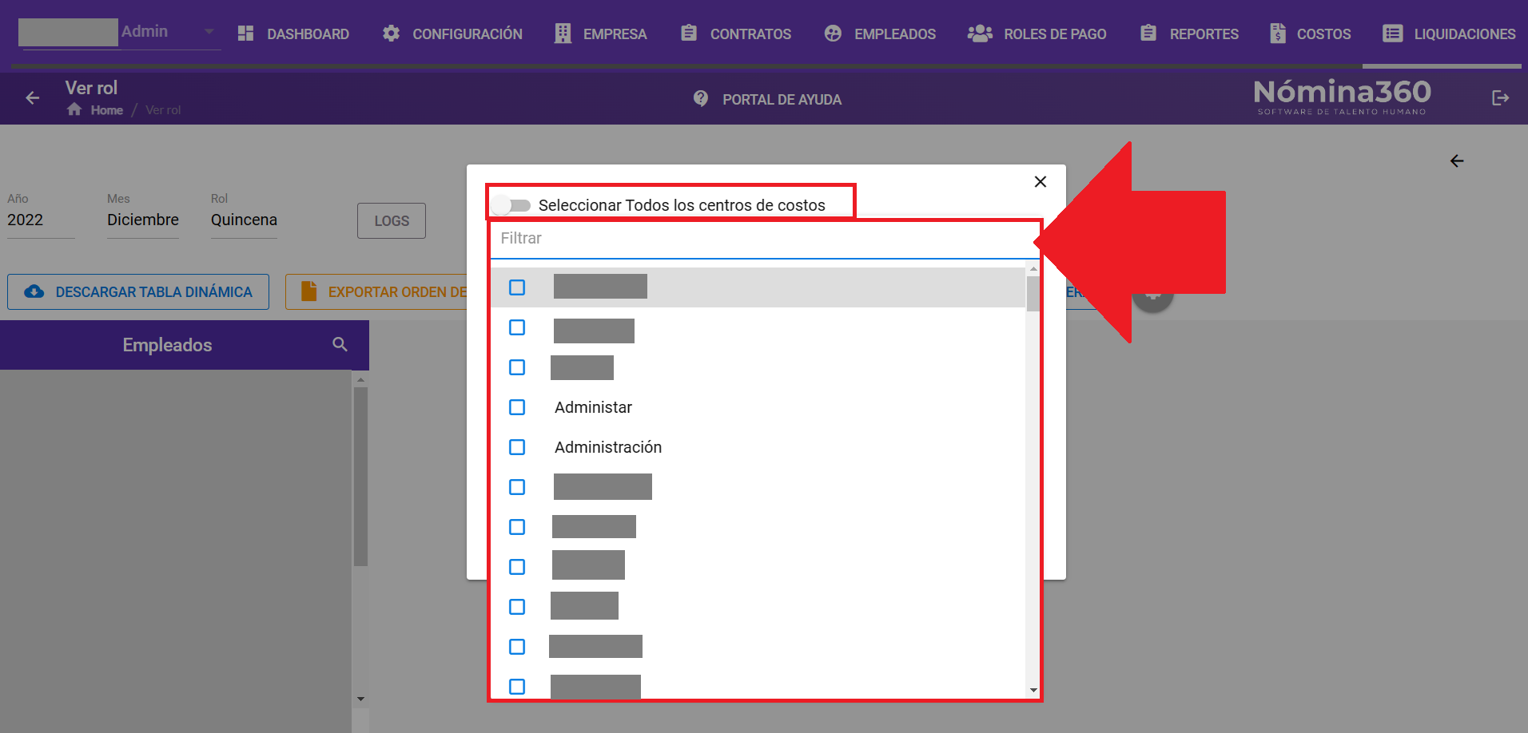This screenshot has width=1528, height=733.
Task: Click the list scrollbar down arrow
Action: coord(1033,690)
